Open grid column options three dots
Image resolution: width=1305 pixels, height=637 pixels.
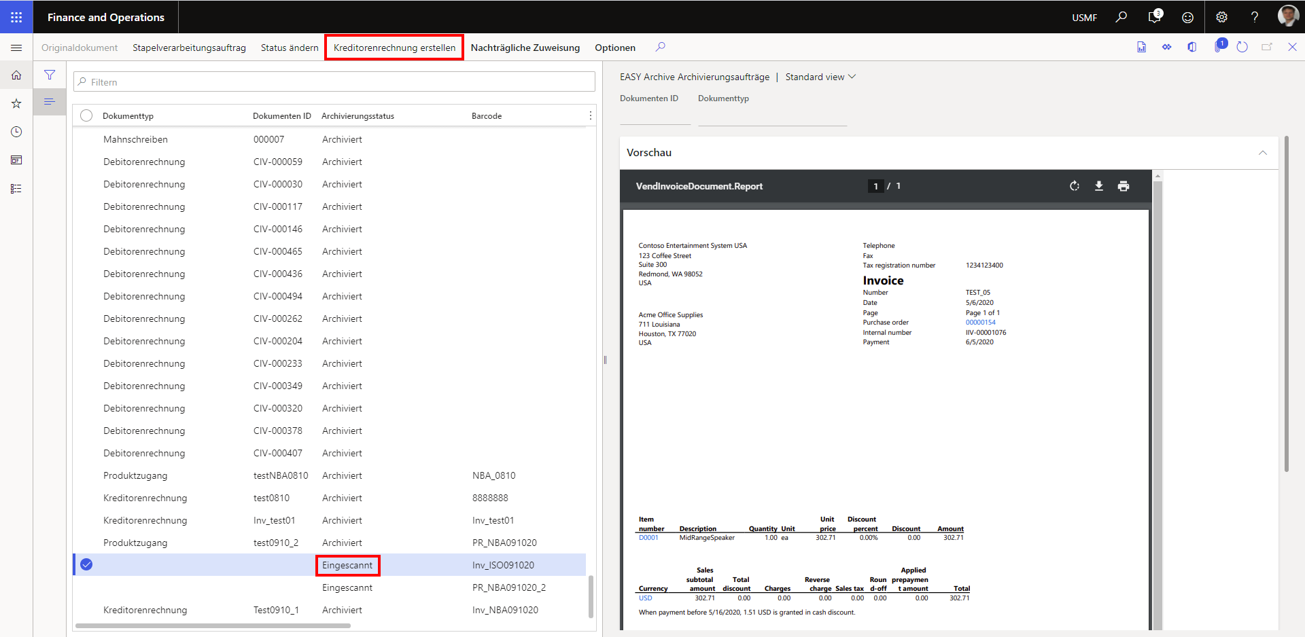[x=590, y=116]
